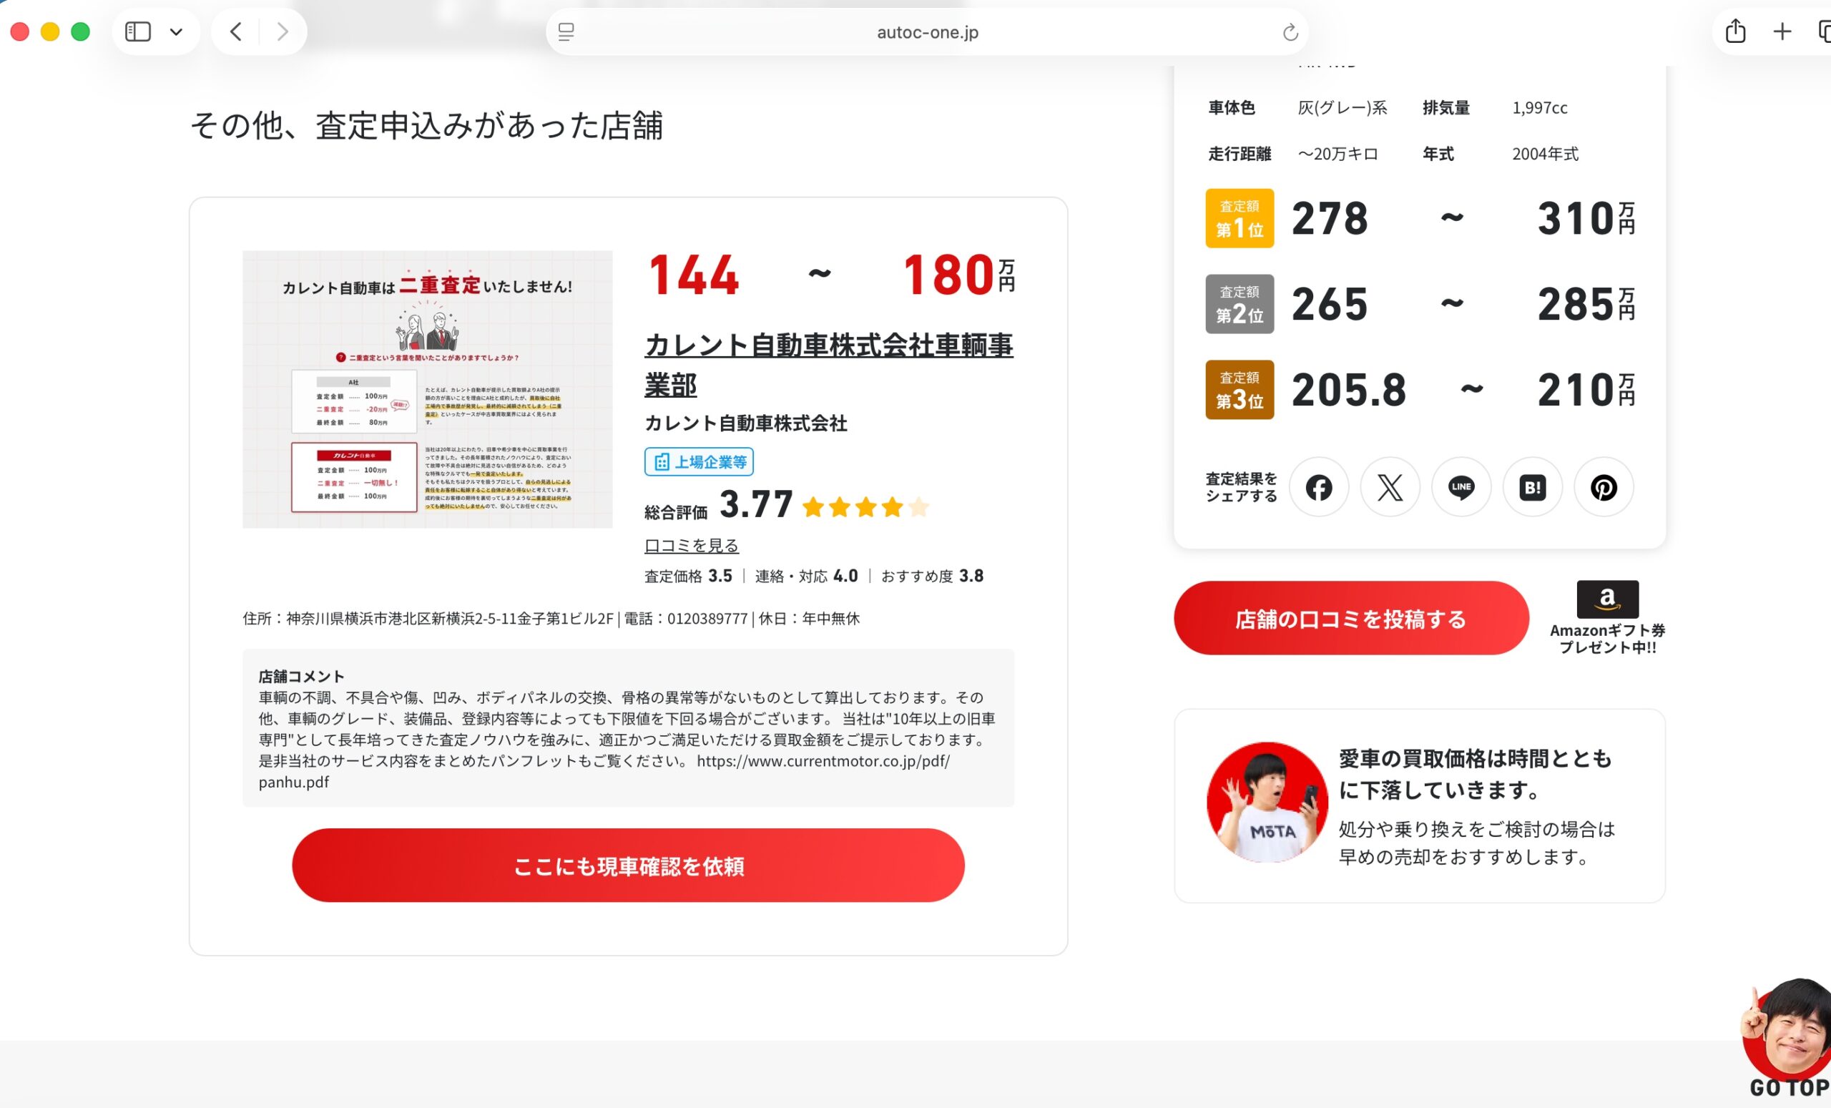Click the 査定額 第2位 silver badge
1831x1108 pixels.
pos(1240,304)
